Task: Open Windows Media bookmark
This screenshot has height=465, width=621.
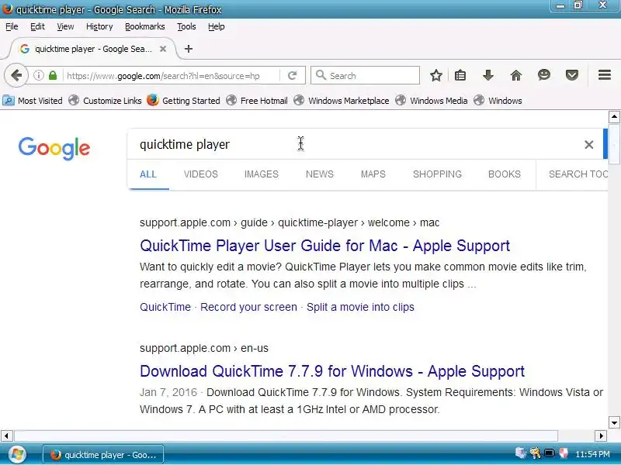Action: (x=432, y=101)
